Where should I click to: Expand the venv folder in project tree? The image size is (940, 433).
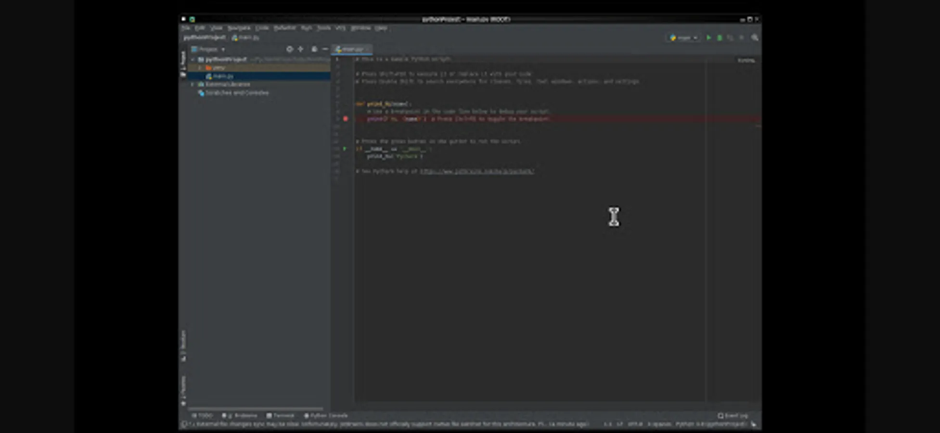pos(200,68)
